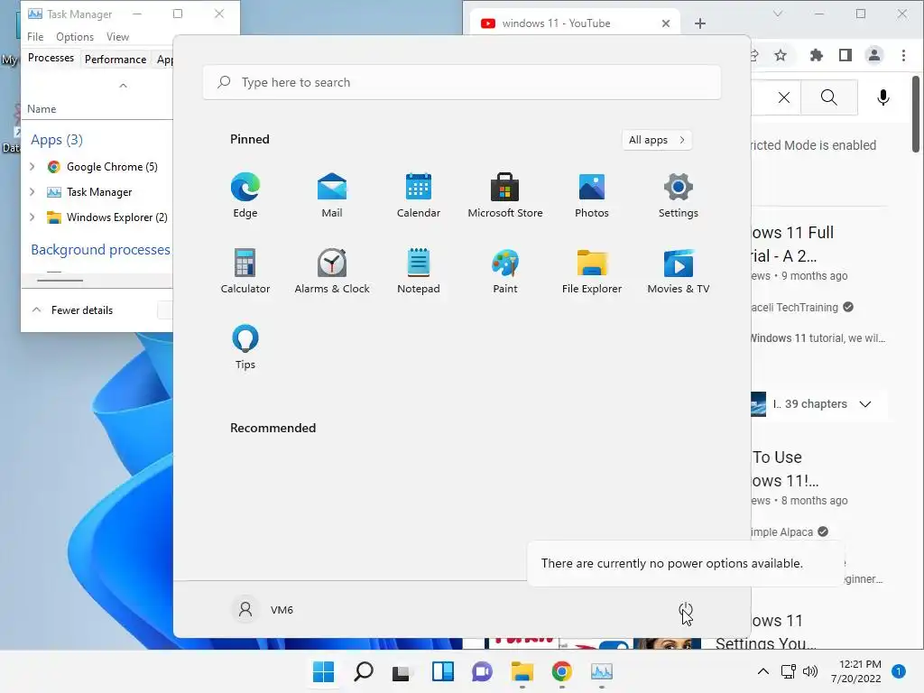924x693 pixels.
Task: Open Alarms & Clock
Action: click(332, 271)
